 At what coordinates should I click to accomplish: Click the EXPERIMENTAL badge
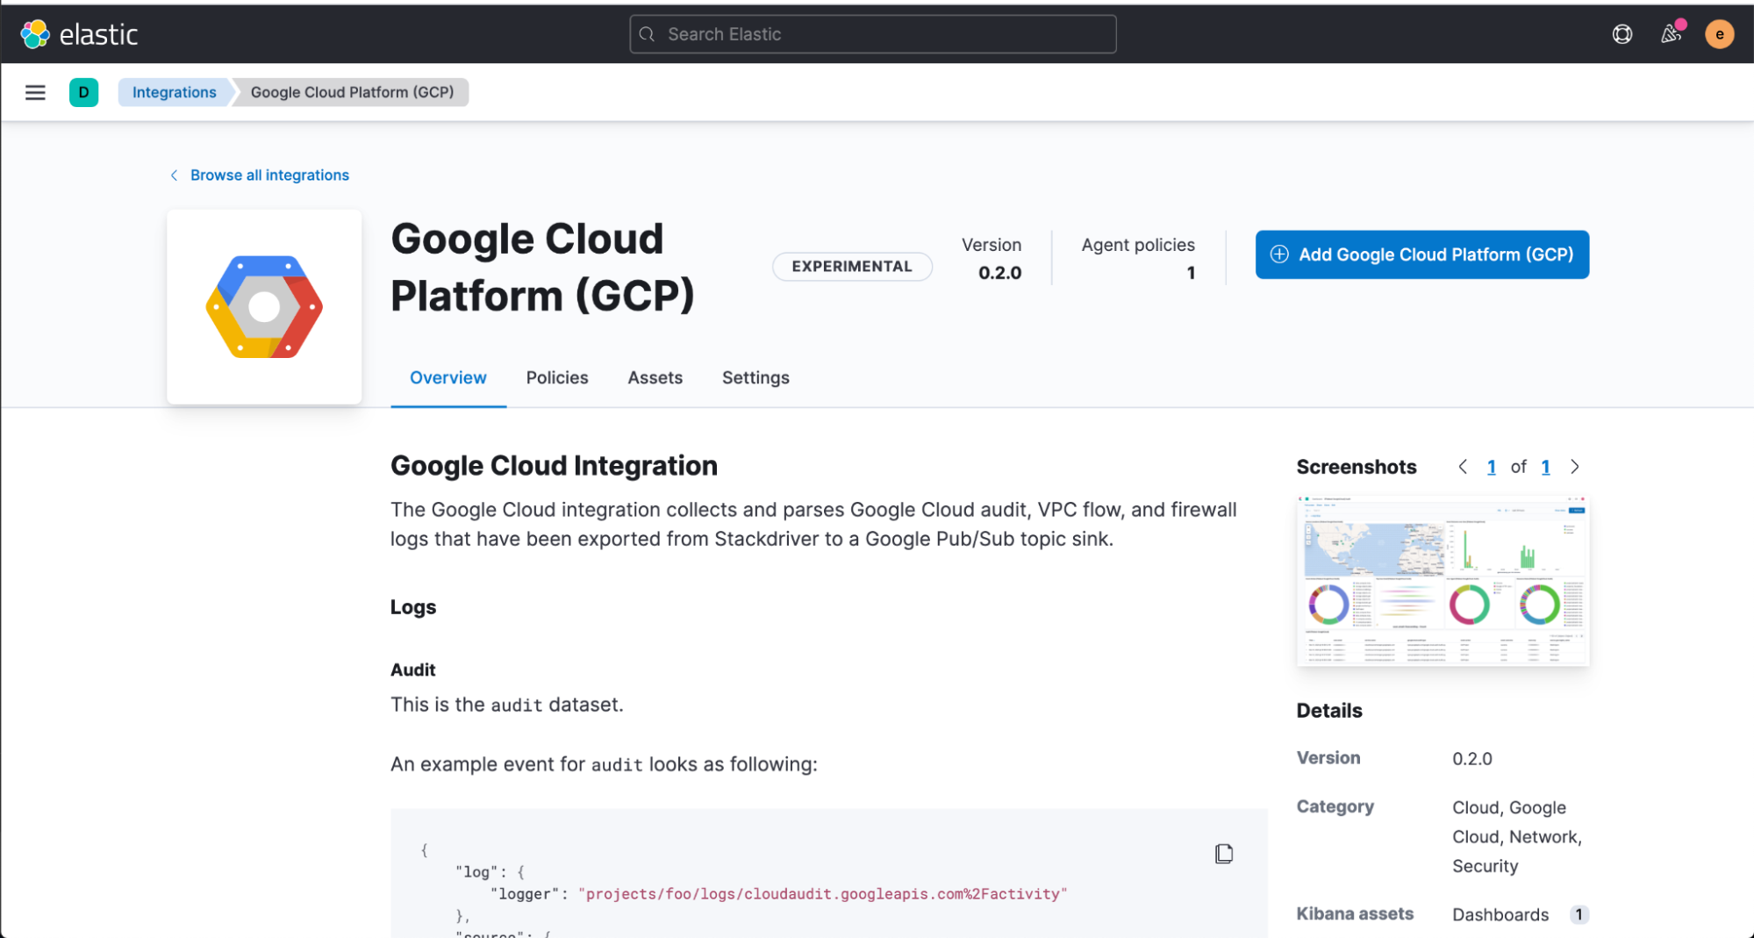coord(851,266)
